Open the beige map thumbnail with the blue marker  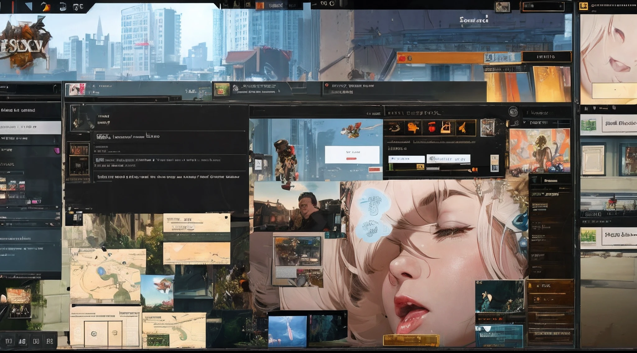108,276
